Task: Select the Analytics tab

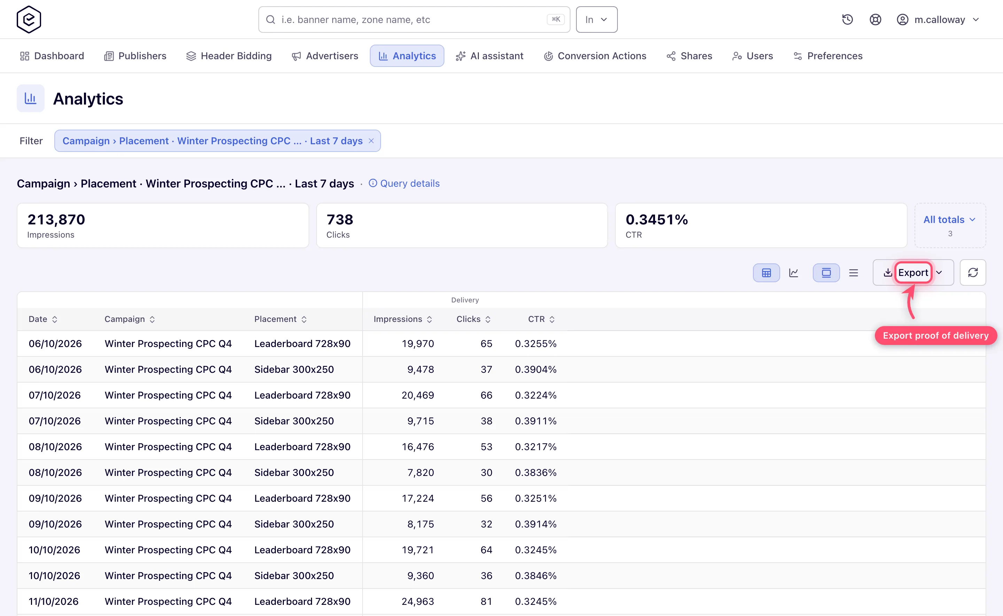Action: [x=407, y=56]
